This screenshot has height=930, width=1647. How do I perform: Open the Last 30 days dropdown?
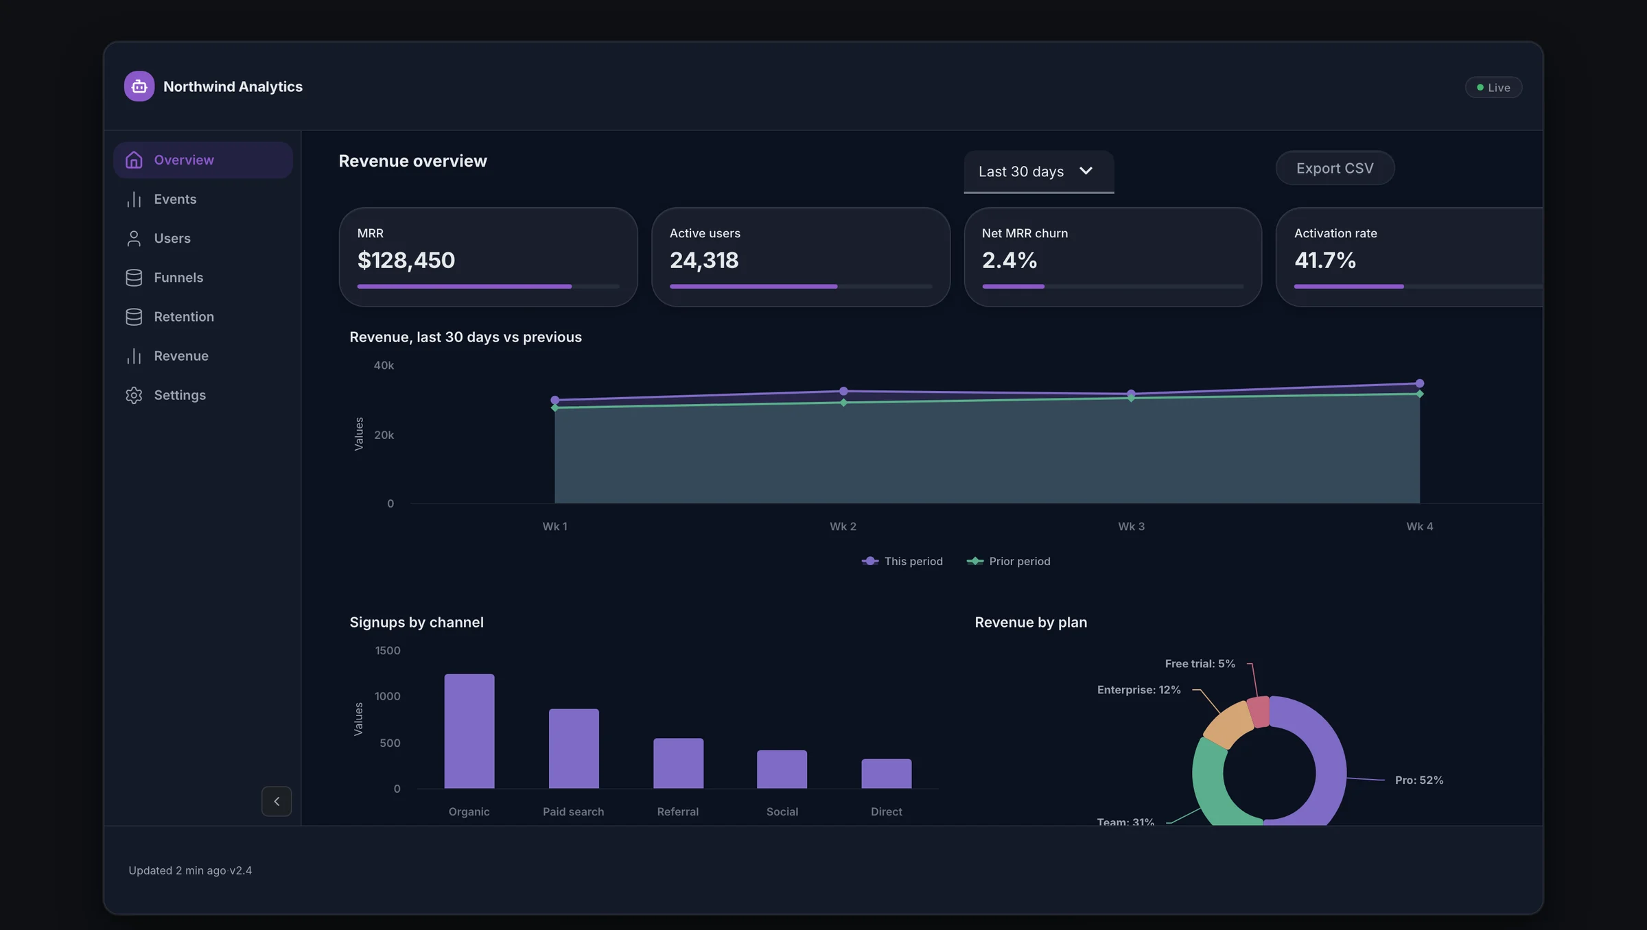click(x=1038, y=171)
